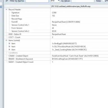The image size is (108, 108).
Task: Click the RecipeHuskToast [COBJ:FE1C4806] FormID value
Action: 66,22
